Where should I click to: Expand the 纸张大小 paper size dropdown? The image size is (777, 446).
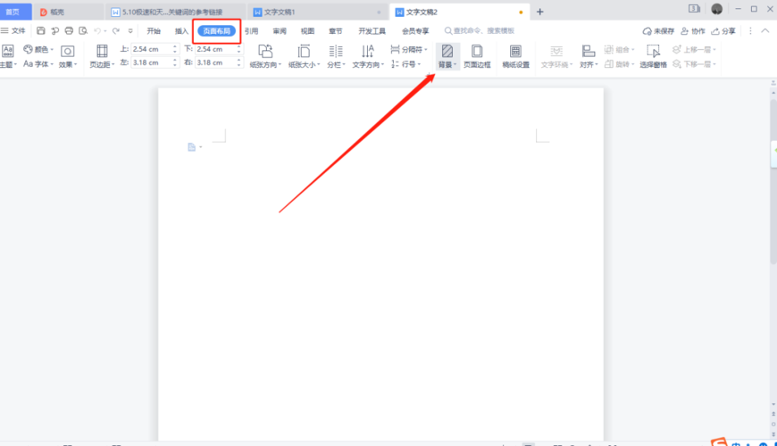(304, 64)
